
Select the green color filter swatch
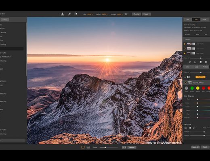point(192,88)
